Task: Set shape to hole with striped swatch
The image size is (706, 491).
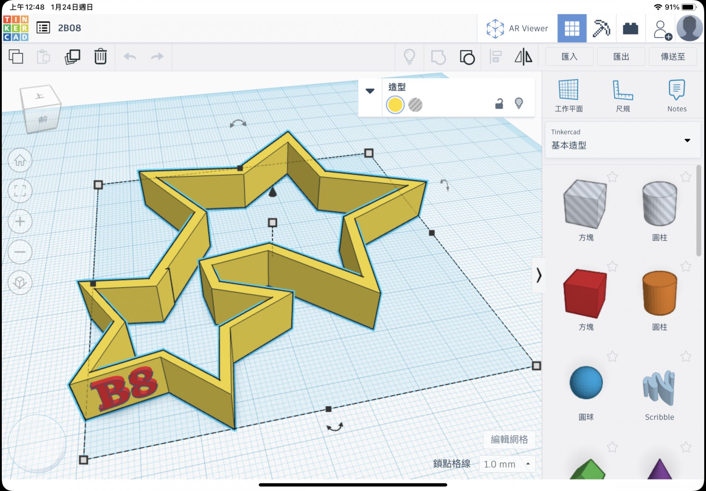Action: pos(415,105)
